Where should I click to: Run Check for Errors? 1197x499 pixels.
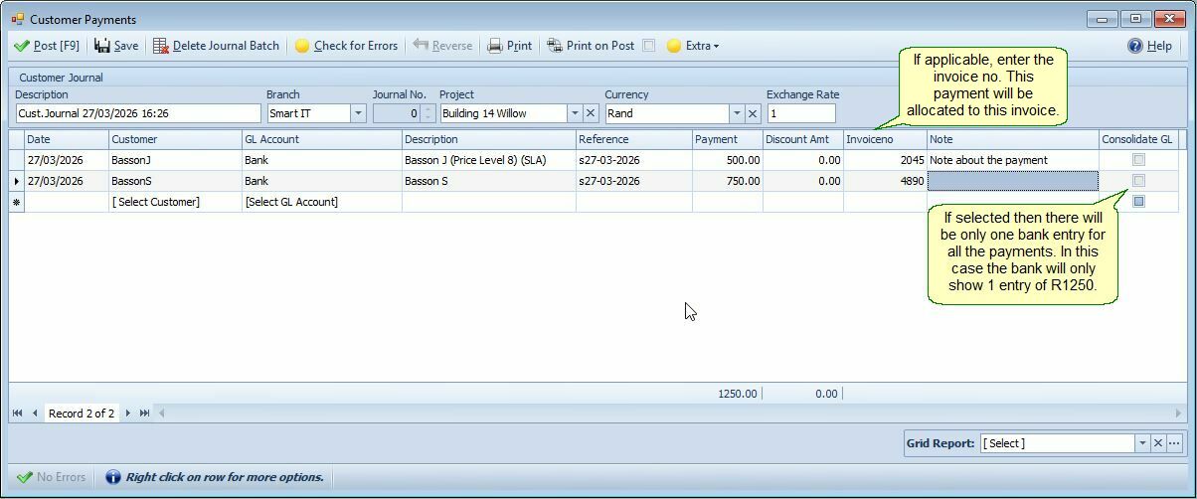[x=346, y=46]
